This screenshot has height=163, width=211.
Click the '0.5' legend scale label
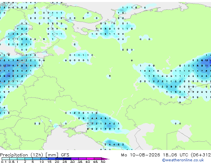coord(12,162)
